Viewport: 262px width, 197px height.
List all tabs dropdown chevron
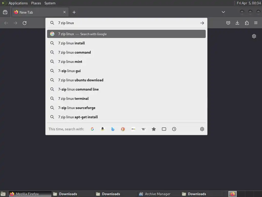(x=223, y=12)
